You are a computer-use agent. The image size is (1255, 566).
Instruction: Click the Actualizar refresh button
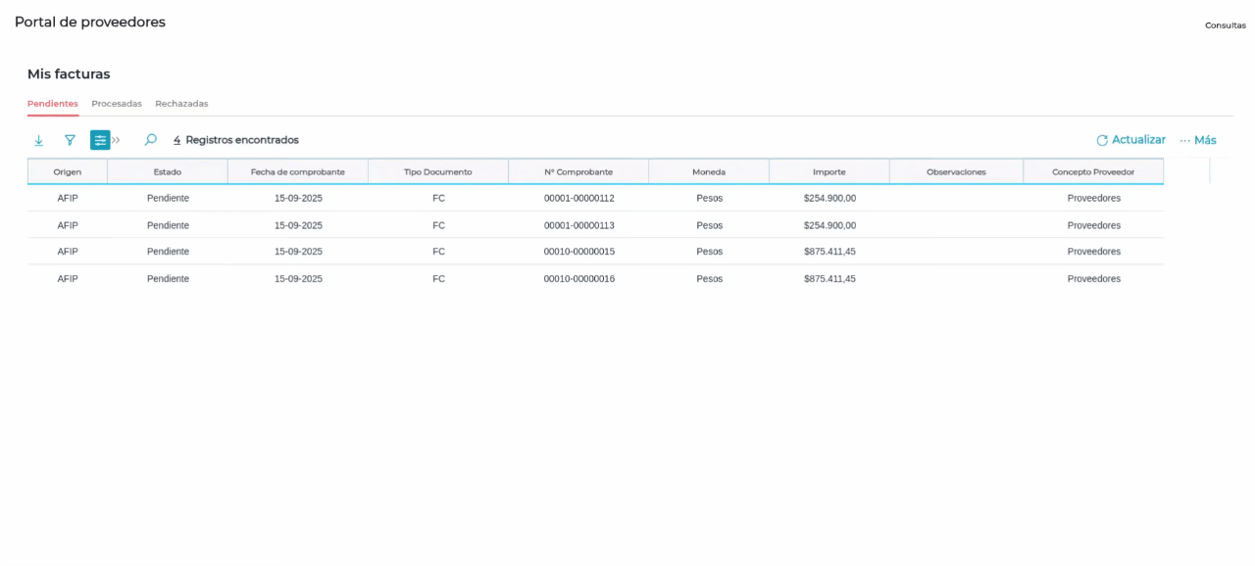tap(1130, 140)
